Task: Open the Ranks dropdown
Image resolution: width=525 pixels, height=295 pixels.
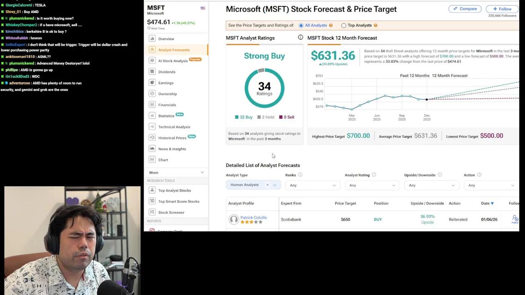Action: (312, 185)
